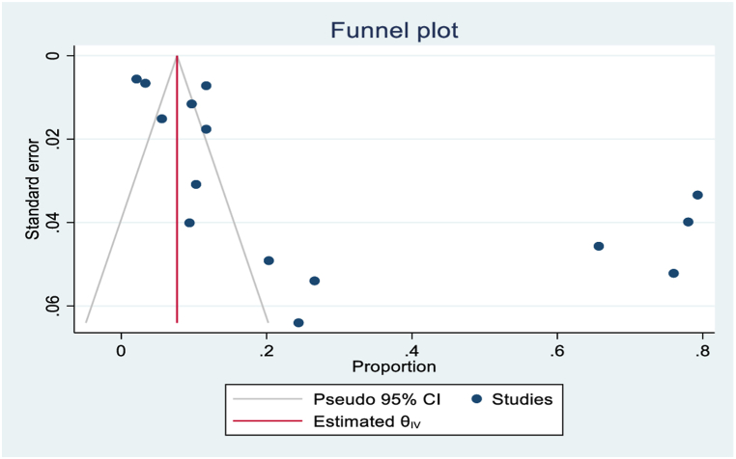This screenshot has width=736, height=459.
Task: Click the leftmost study point in the plot
Action: pos(136,79)
